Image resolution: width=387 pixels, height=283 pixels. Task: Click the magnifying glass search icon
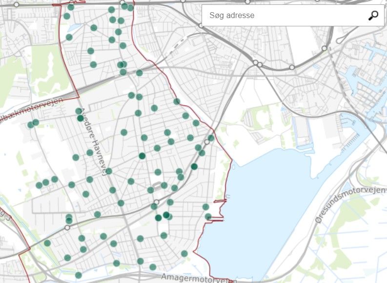373,15
